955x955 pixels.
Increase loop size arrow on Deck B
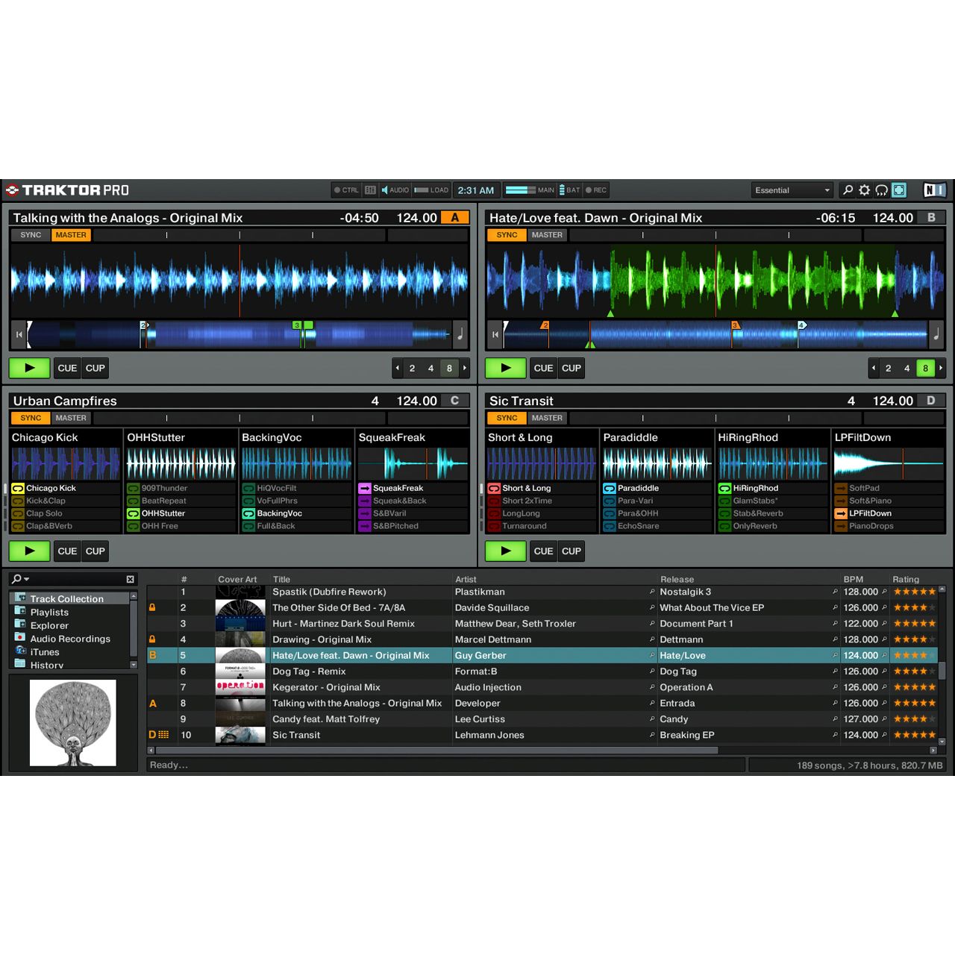coord(941,368)
